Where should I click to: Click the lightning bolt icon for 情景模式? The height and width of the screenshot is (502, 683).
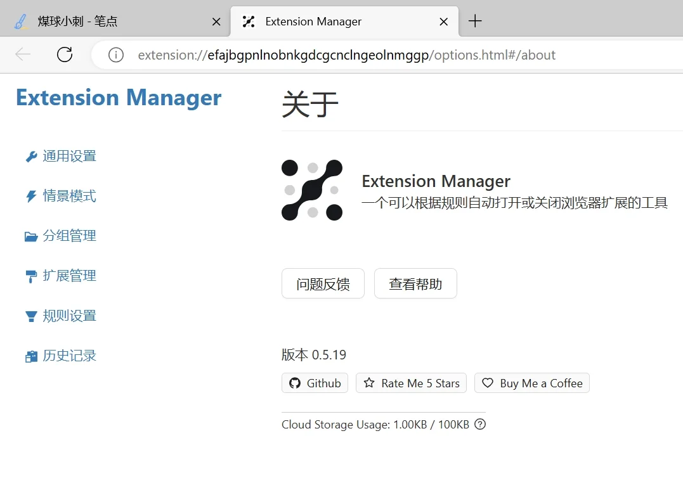click(x=31, y=196)
